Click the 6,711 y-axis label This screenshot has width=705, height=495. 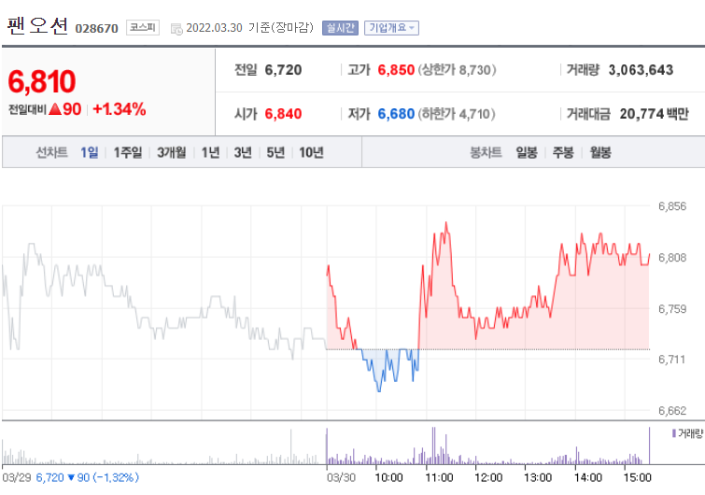pyautogui.click(x=671, y=360)
